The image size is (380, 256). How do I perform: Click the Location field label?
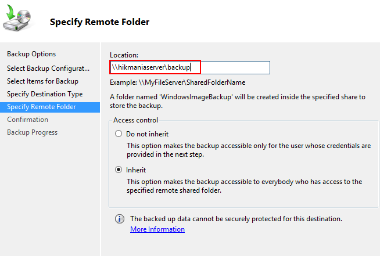point(124,55)
